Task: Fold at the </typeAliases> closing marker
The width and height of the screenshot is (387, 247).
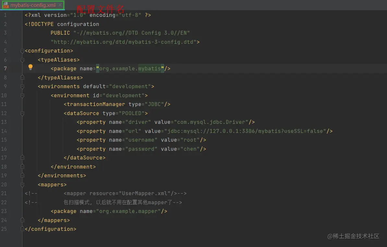Action: [22, 78]
